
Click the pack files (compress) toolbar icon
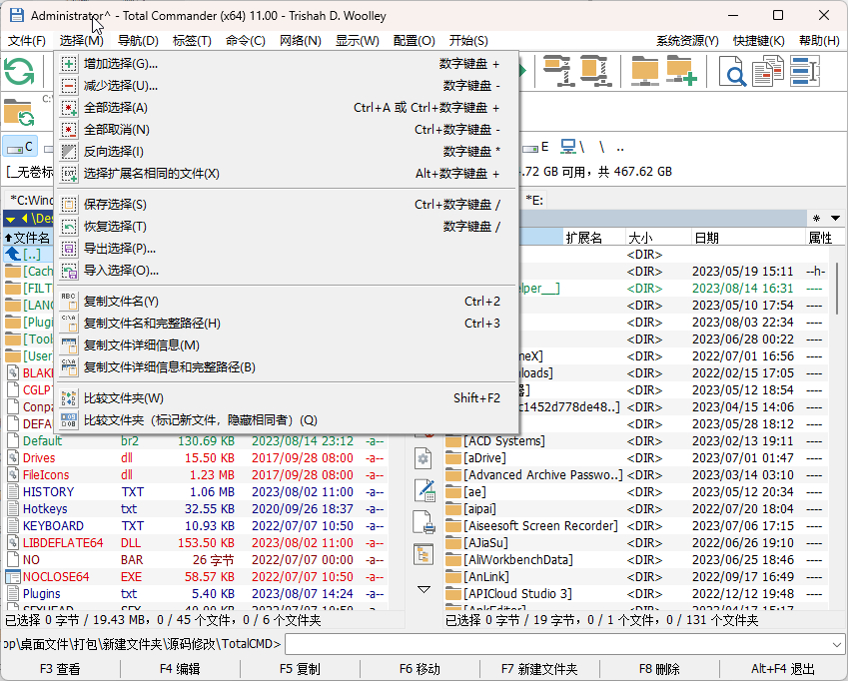558,71
